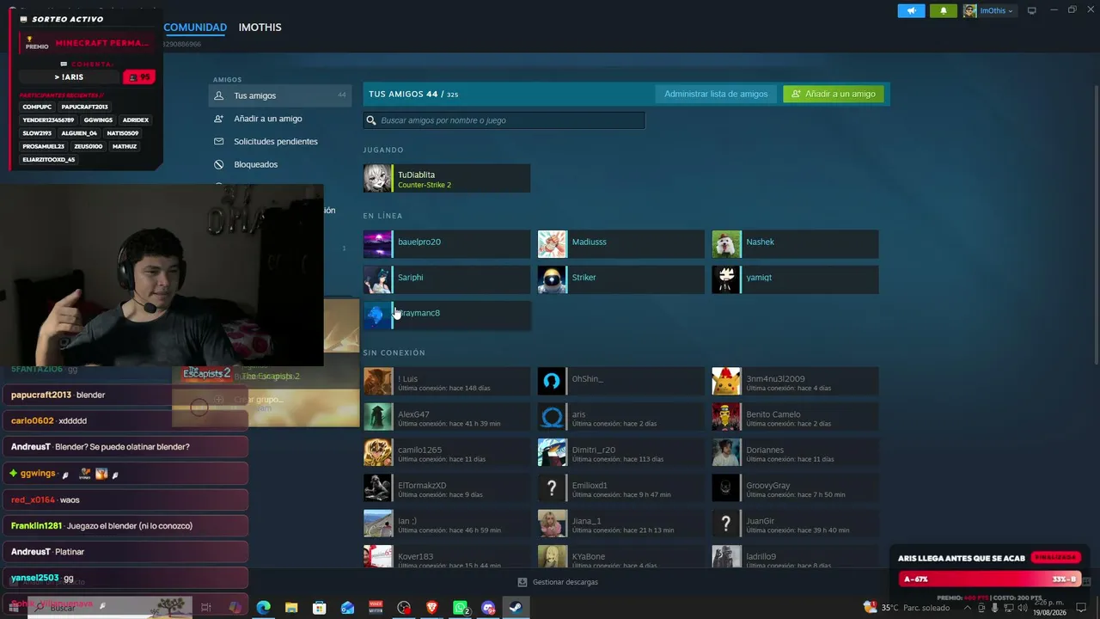
Task: Open offline friend ElTormakzXD
Action: click(x=447, y=488)
